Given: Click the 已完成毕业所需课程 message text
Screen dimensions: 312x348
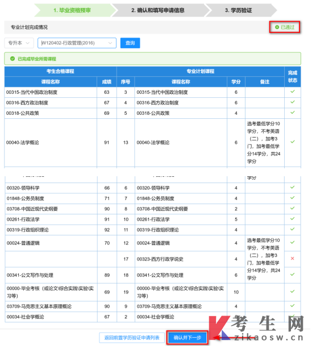Looking at the screenshot, I should click(x=37, y=59).
